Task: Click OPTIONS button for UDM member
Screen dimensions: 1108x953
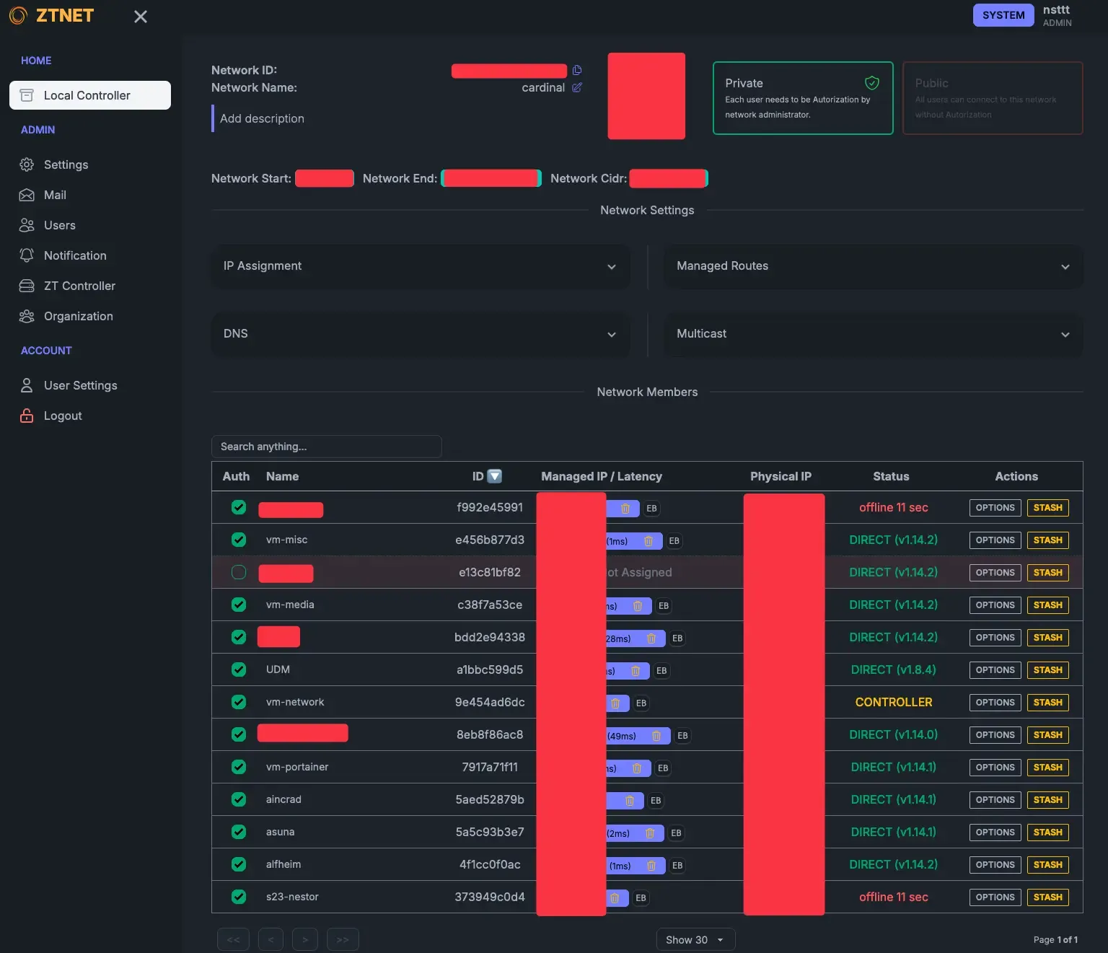Action: coord(995,670)
